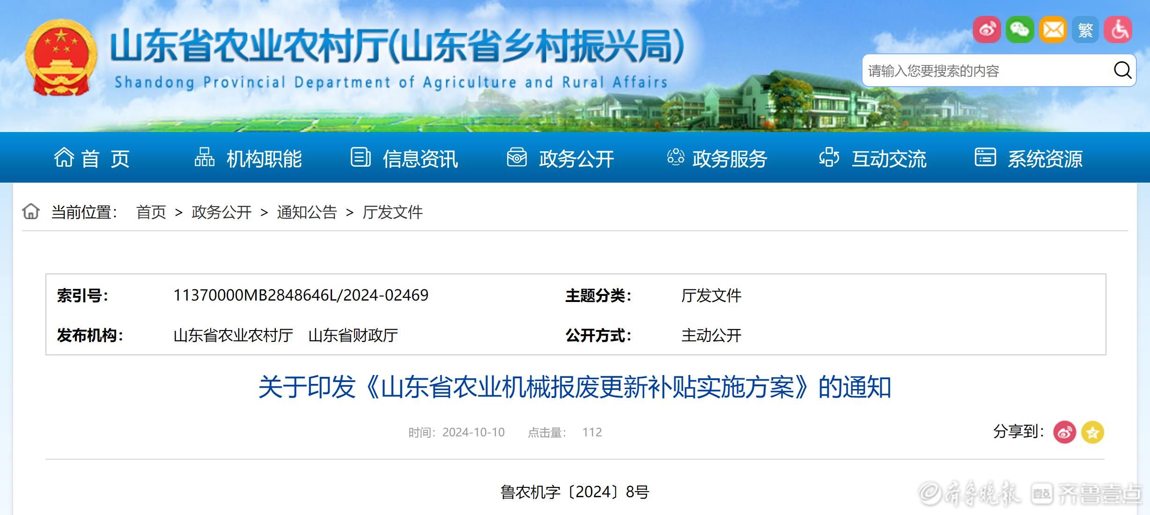Share via yellow star QZone icon

pos(1092,432)
